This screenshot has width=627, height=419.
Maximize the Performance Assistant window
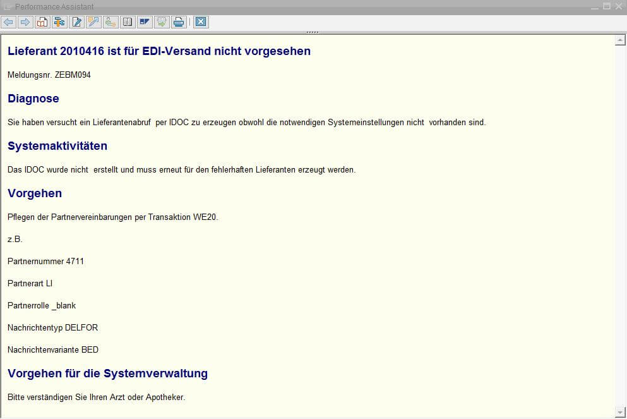(x=607, y=6)
